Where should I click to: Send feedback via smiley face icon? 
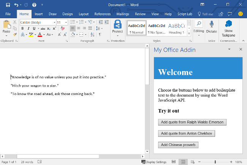pos(241,14)
